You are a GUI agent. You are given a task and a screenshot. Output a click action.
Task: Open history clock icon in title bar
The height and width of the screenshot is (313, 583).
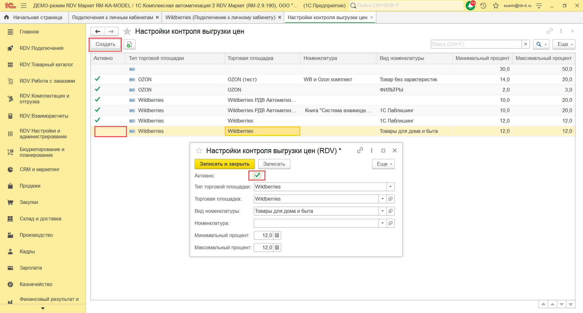tap(483, 5)
